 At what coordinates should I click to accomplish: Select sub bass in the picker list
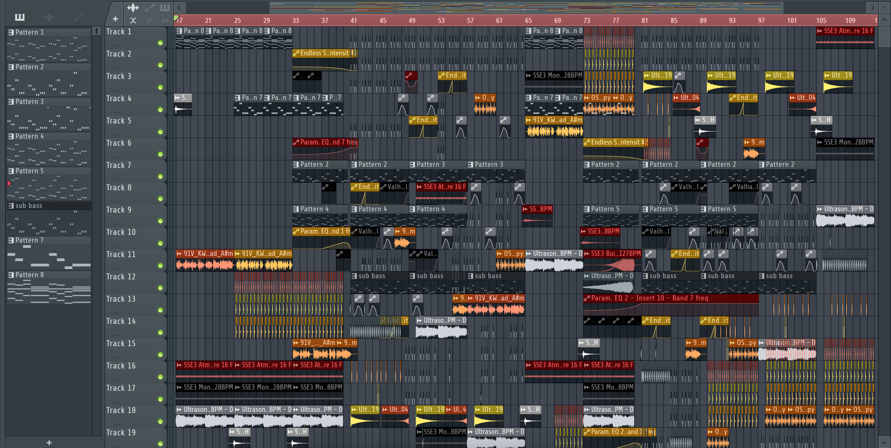[x=49, y=205]
